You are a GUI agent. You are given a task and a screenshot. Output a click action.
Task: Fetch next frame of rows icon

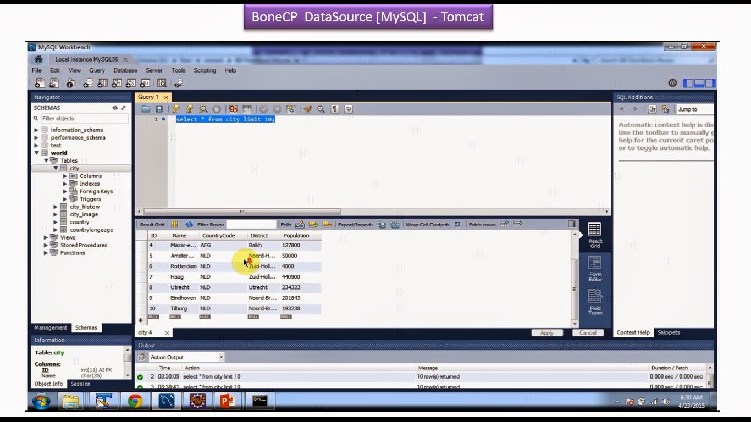coord(504,224)
